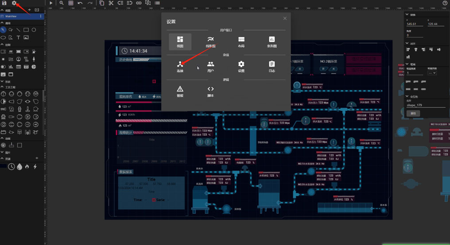Click the shape name field shape_179
The height and width of the screenshot is (245, 450).
(425, 105)
